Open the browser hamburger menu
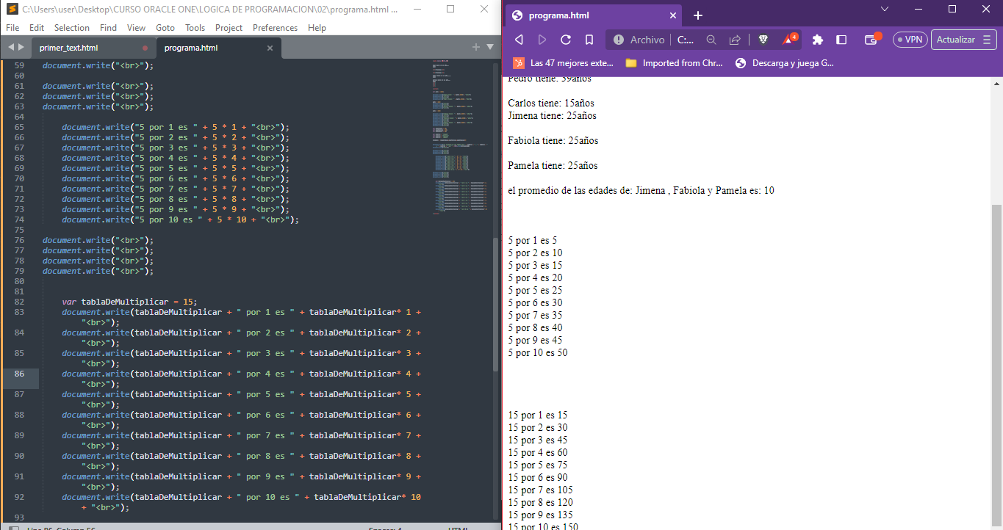The image size is (1003, 530). tap(987, 40)
